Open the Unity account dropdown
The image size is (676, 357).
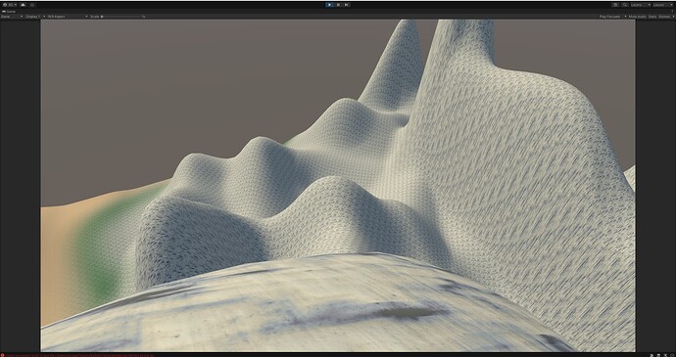point(10,5)
